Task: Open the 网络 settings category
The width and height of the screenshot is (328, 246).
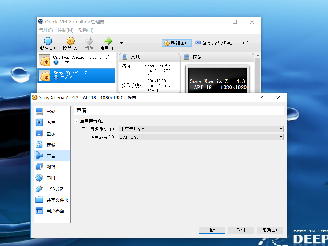Action: point(52,167)
